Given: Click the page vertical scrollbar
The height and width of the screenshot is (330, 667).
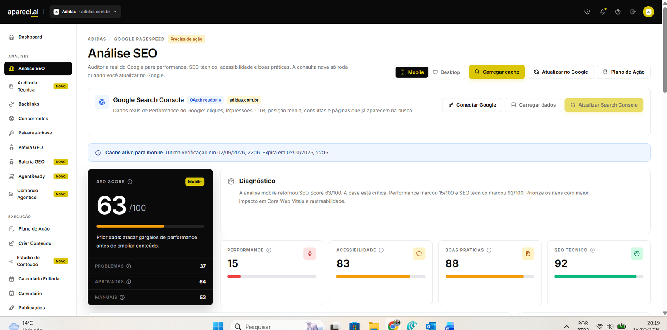Looking at the screenshot, I should 664,50.
